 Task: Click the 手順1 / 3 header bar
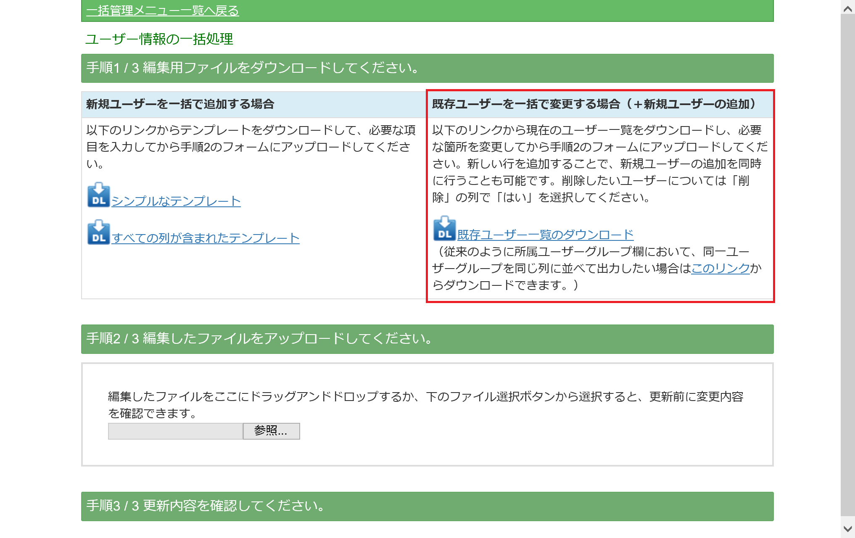(427, 68)
